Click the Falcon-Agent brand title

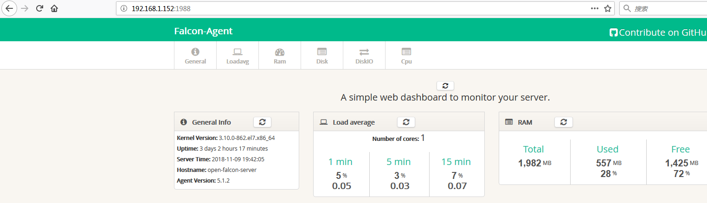(x=203, y=32)
